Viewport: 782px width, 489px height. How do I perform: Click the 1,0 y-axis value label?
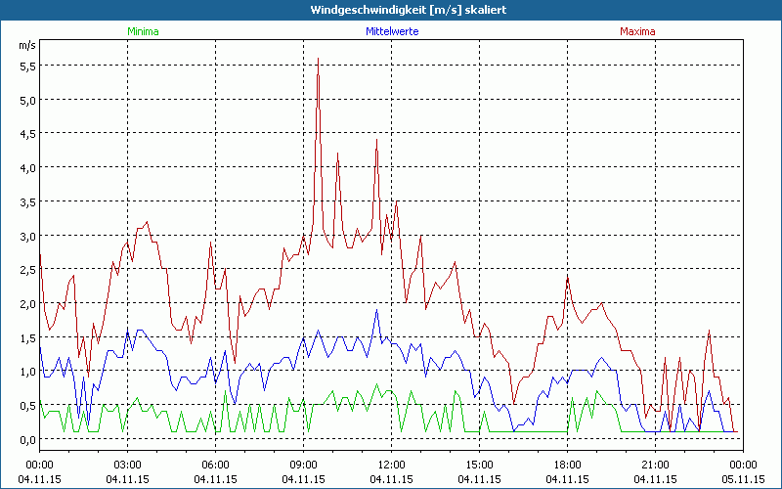click(x=26, y=372)
